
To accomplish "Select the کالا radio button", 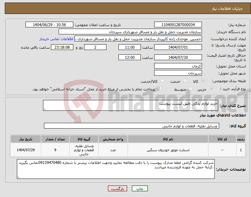I will pos(203,81).
